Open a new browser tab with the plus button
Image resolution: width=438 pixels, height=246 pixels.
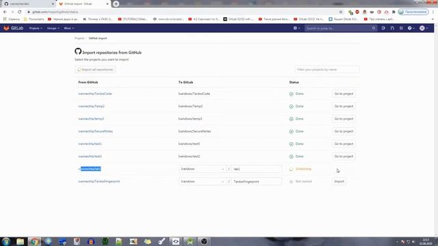116,4
